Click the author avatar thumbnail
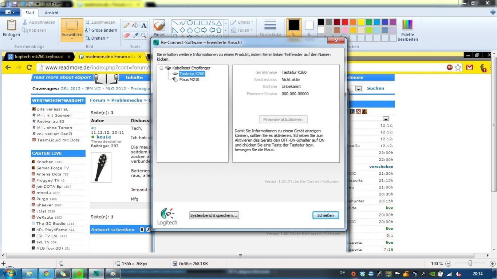The height and width of the screenshot is (279, 497). [101, 167]
